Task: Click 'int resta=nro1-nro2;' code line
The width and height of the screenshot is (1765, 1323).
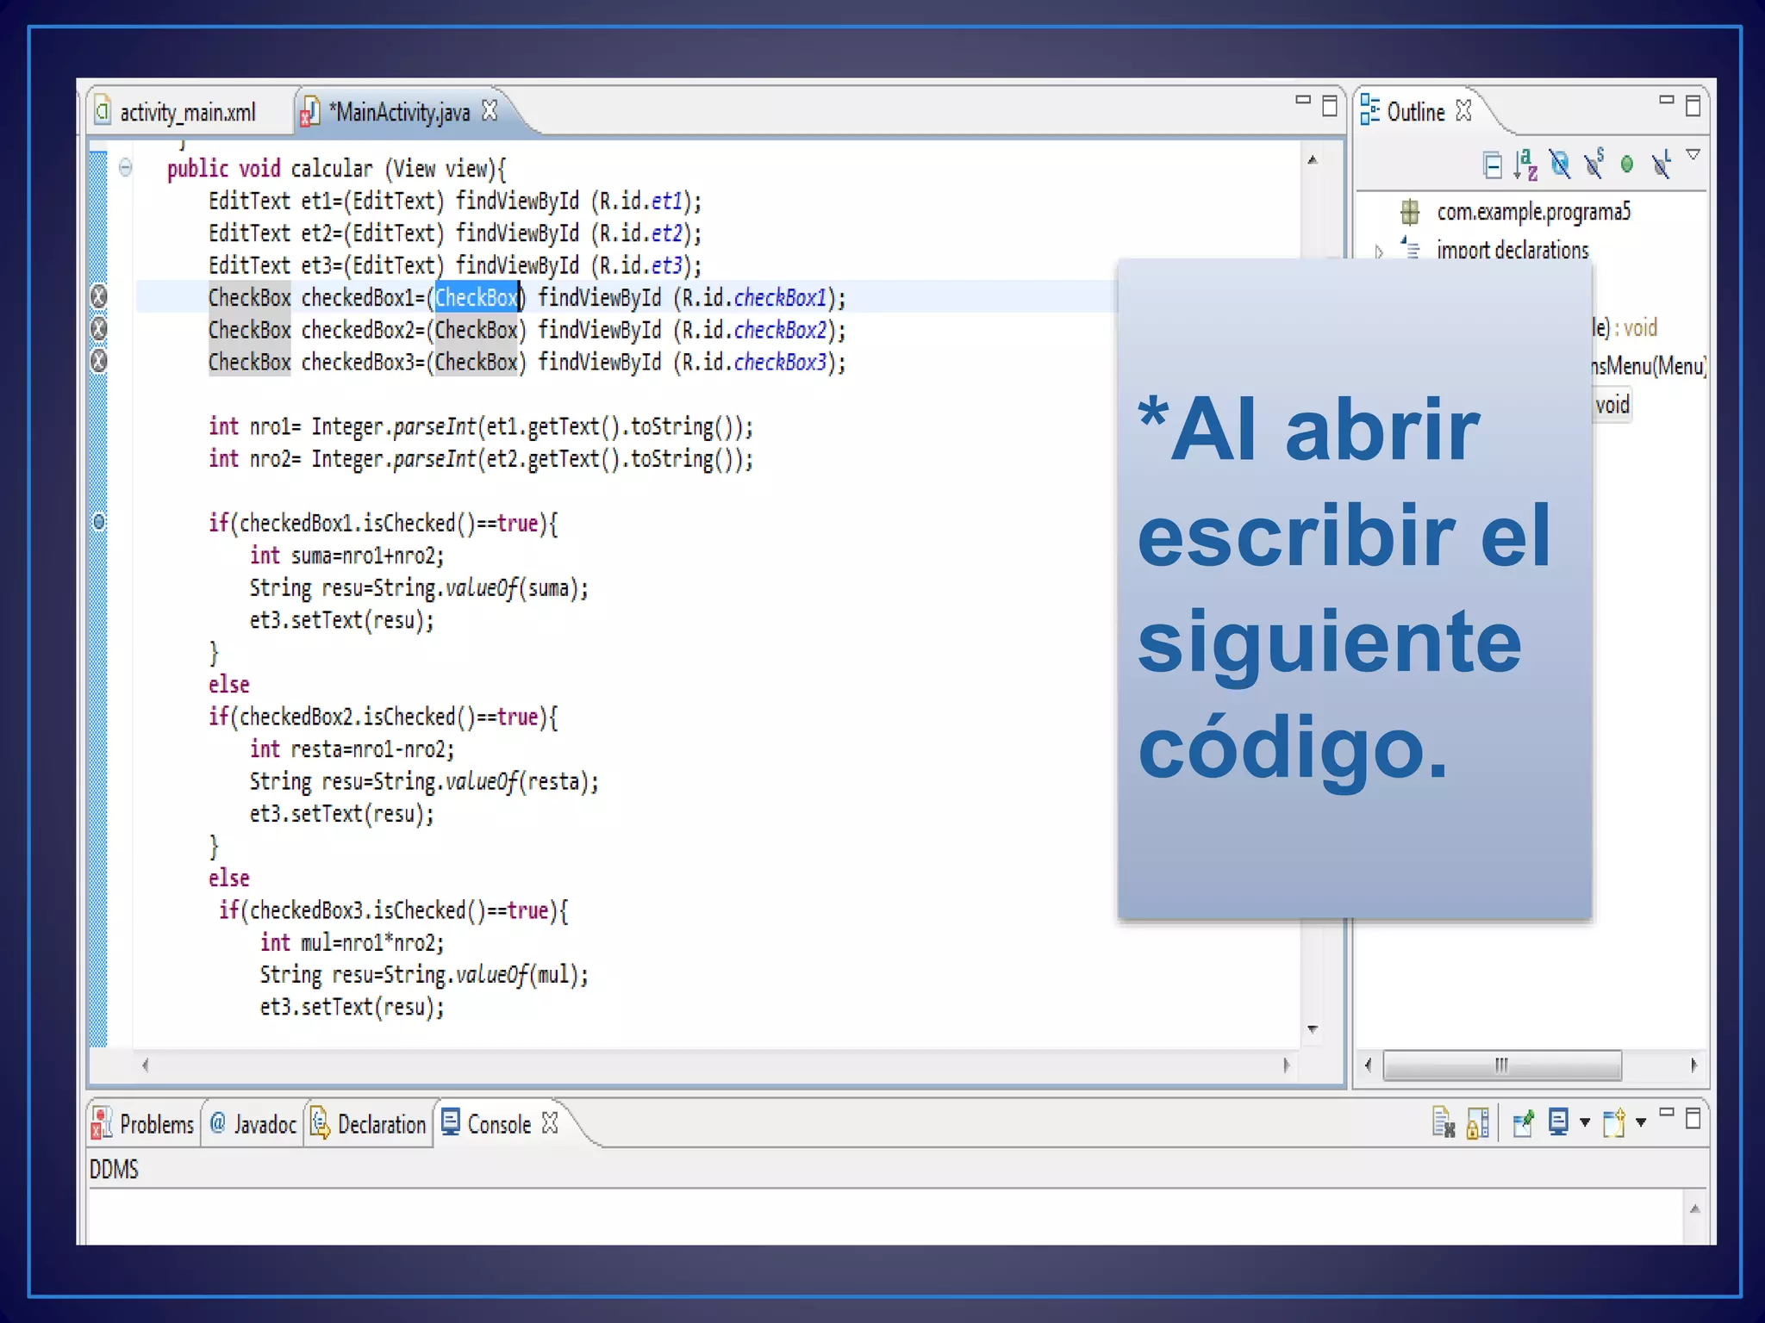Action: pyautogui.click(x=352, y=749)
